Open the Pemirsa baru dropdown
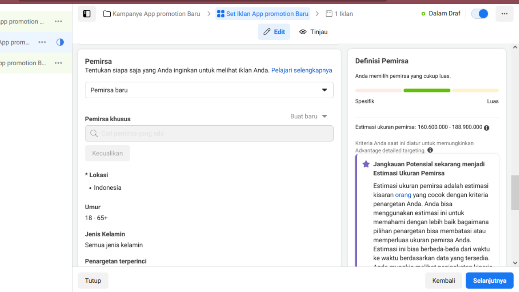Image resolution: width=519 pixels, height=292 pixels. click(x=209, y=90)
